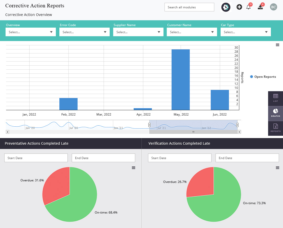Click the circular gear logo icon

coord(226,7)
